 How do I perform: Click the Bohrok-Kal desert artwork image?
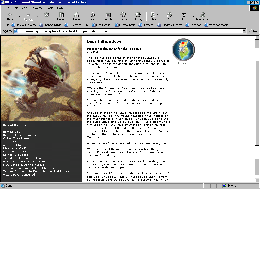click(x=41, y=78)
